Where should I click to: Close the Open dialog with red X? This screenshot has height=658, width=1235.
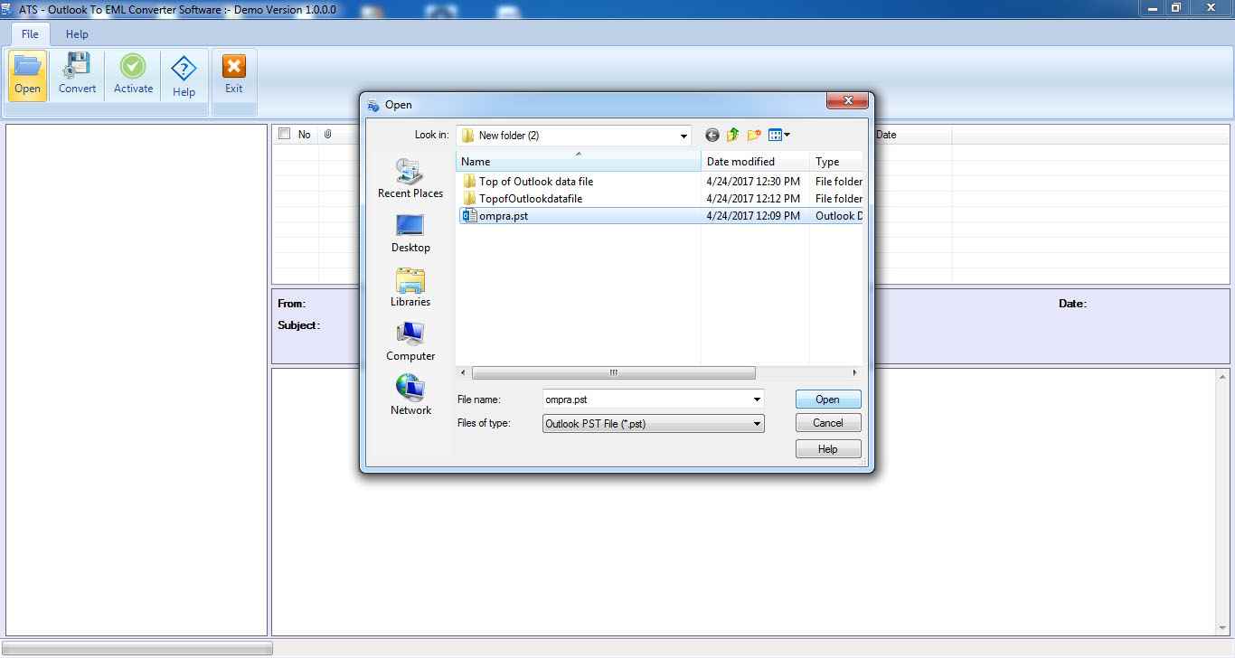848,101
